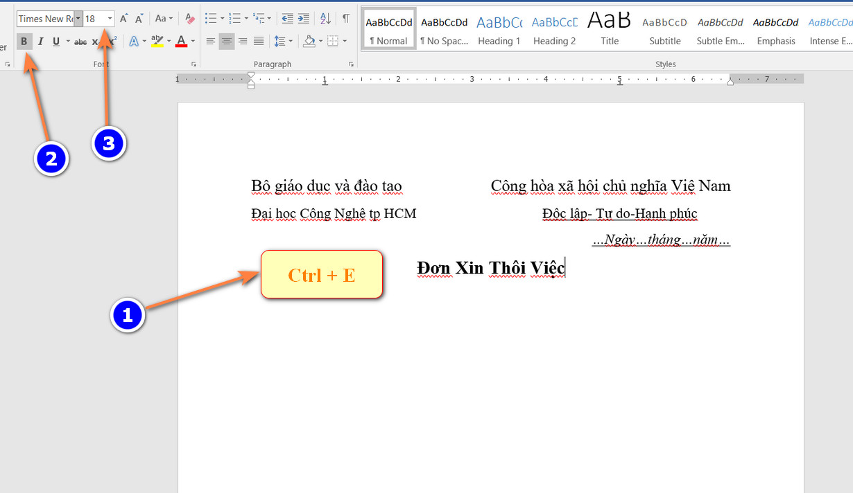Apply paragraph shading fill

tap(310, 42)
